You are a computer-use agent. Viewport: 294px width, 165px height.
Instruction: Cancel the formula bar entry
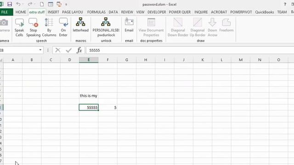tap(58, 50)
